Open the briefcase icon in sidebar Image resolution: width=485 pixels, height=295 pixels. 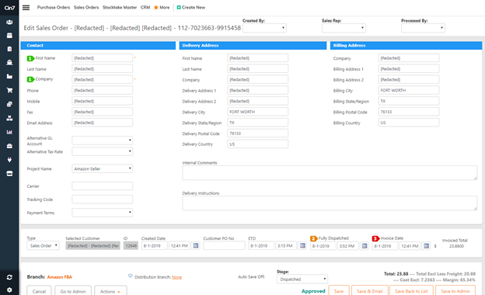[9, 146]
